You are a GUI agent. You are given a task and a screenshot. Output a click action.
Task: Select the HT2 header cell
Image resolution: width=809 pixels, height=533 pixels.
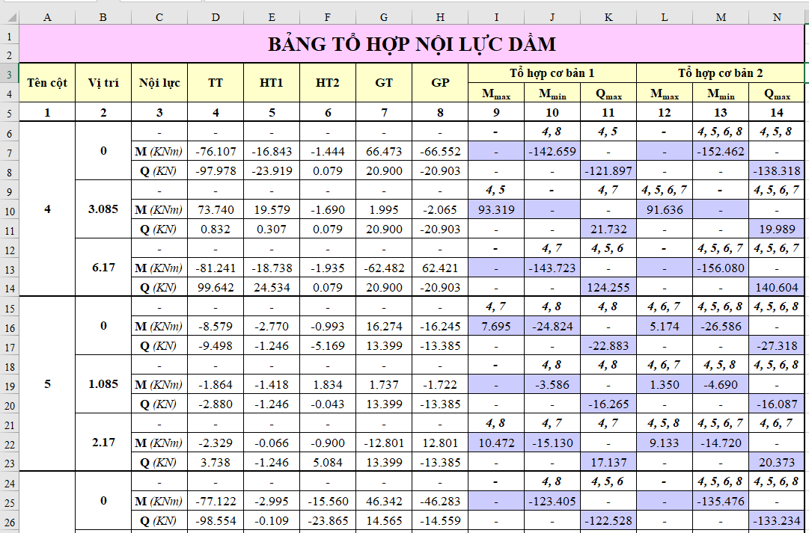pyautogui.click(x=328, y=83)
